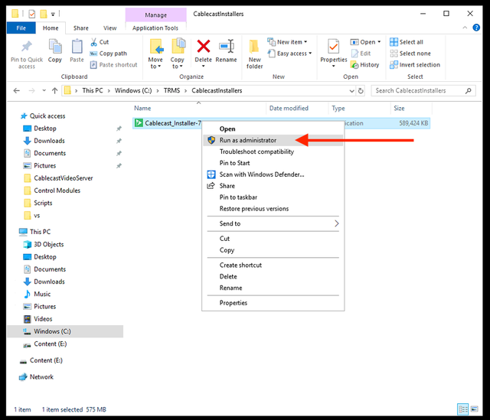
Task: Choose Properties in the context menu
Action: (x=273, y=303)
